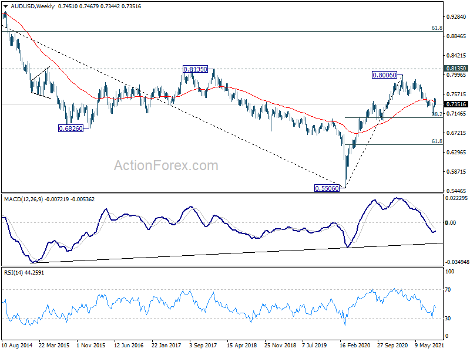Click the RSI 70 level label
Image resolution: width=470 pixels, height=352 pixels.
click(x=448, y=289)
